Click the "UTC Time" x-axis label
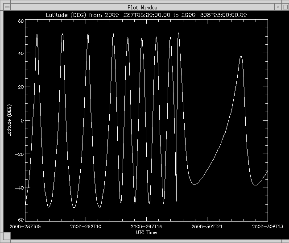This screenshot has width=289, height=243. pos(147,232)
